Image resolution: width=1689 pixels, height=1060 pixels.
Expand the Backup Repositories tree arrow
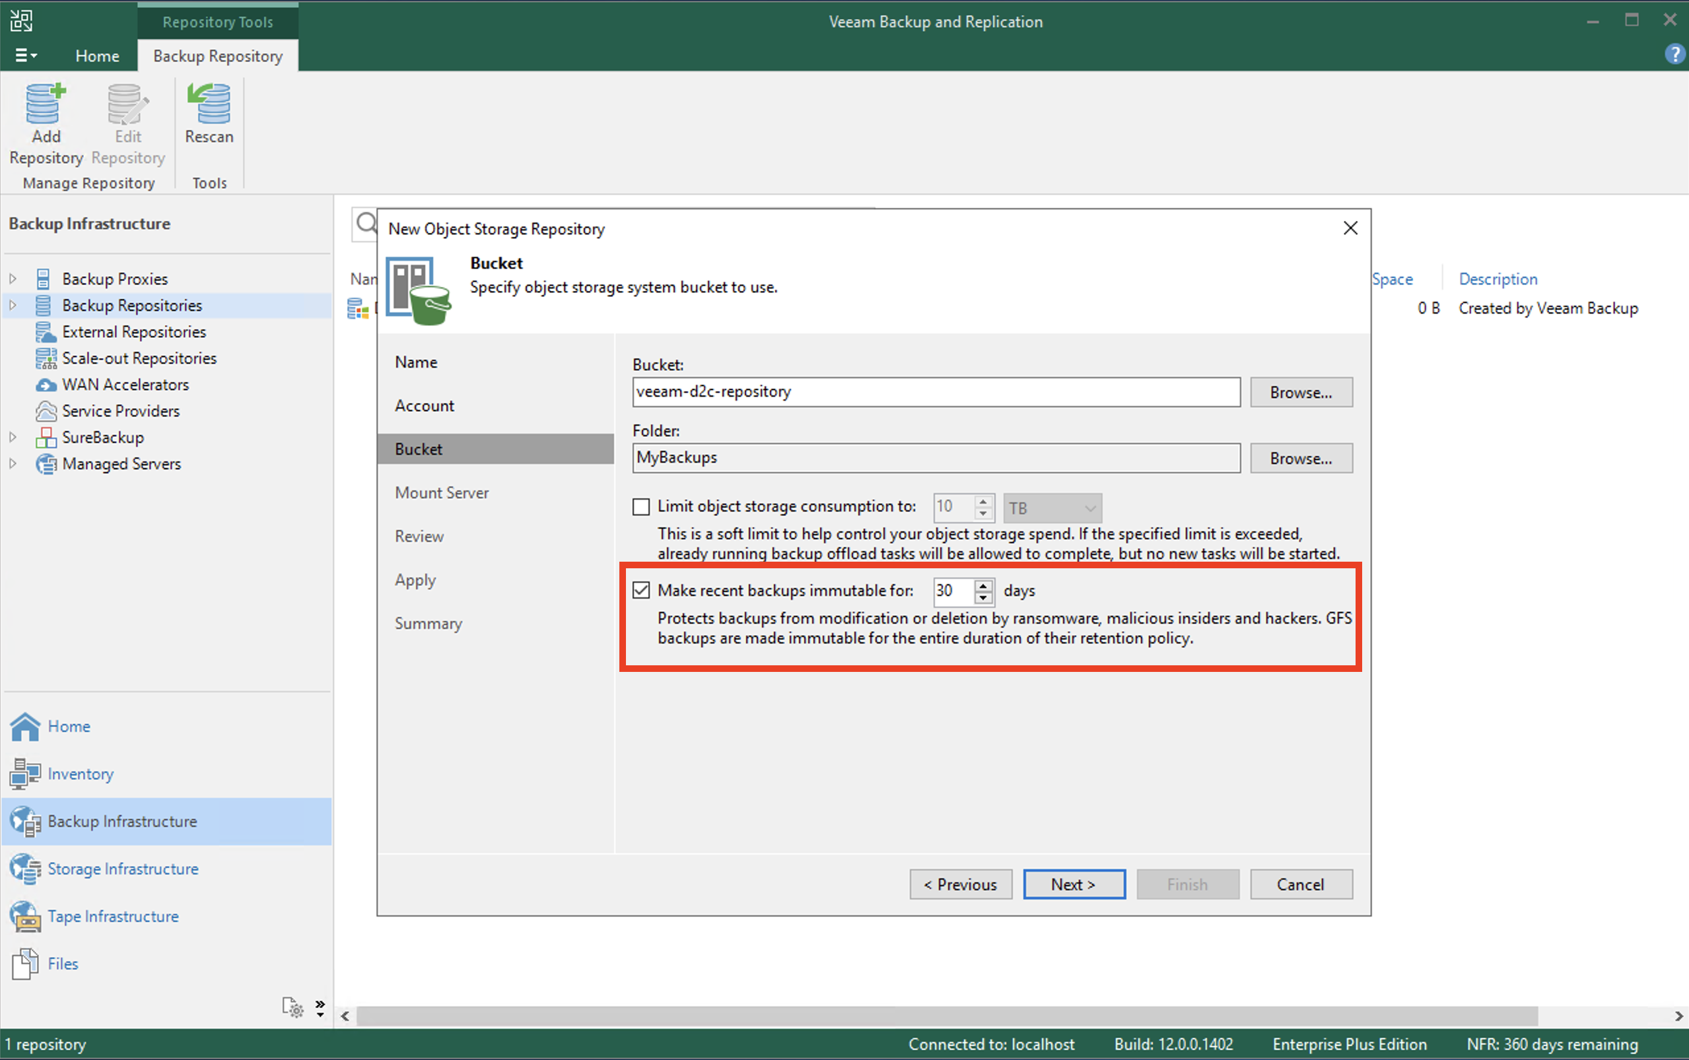point(13,306)
